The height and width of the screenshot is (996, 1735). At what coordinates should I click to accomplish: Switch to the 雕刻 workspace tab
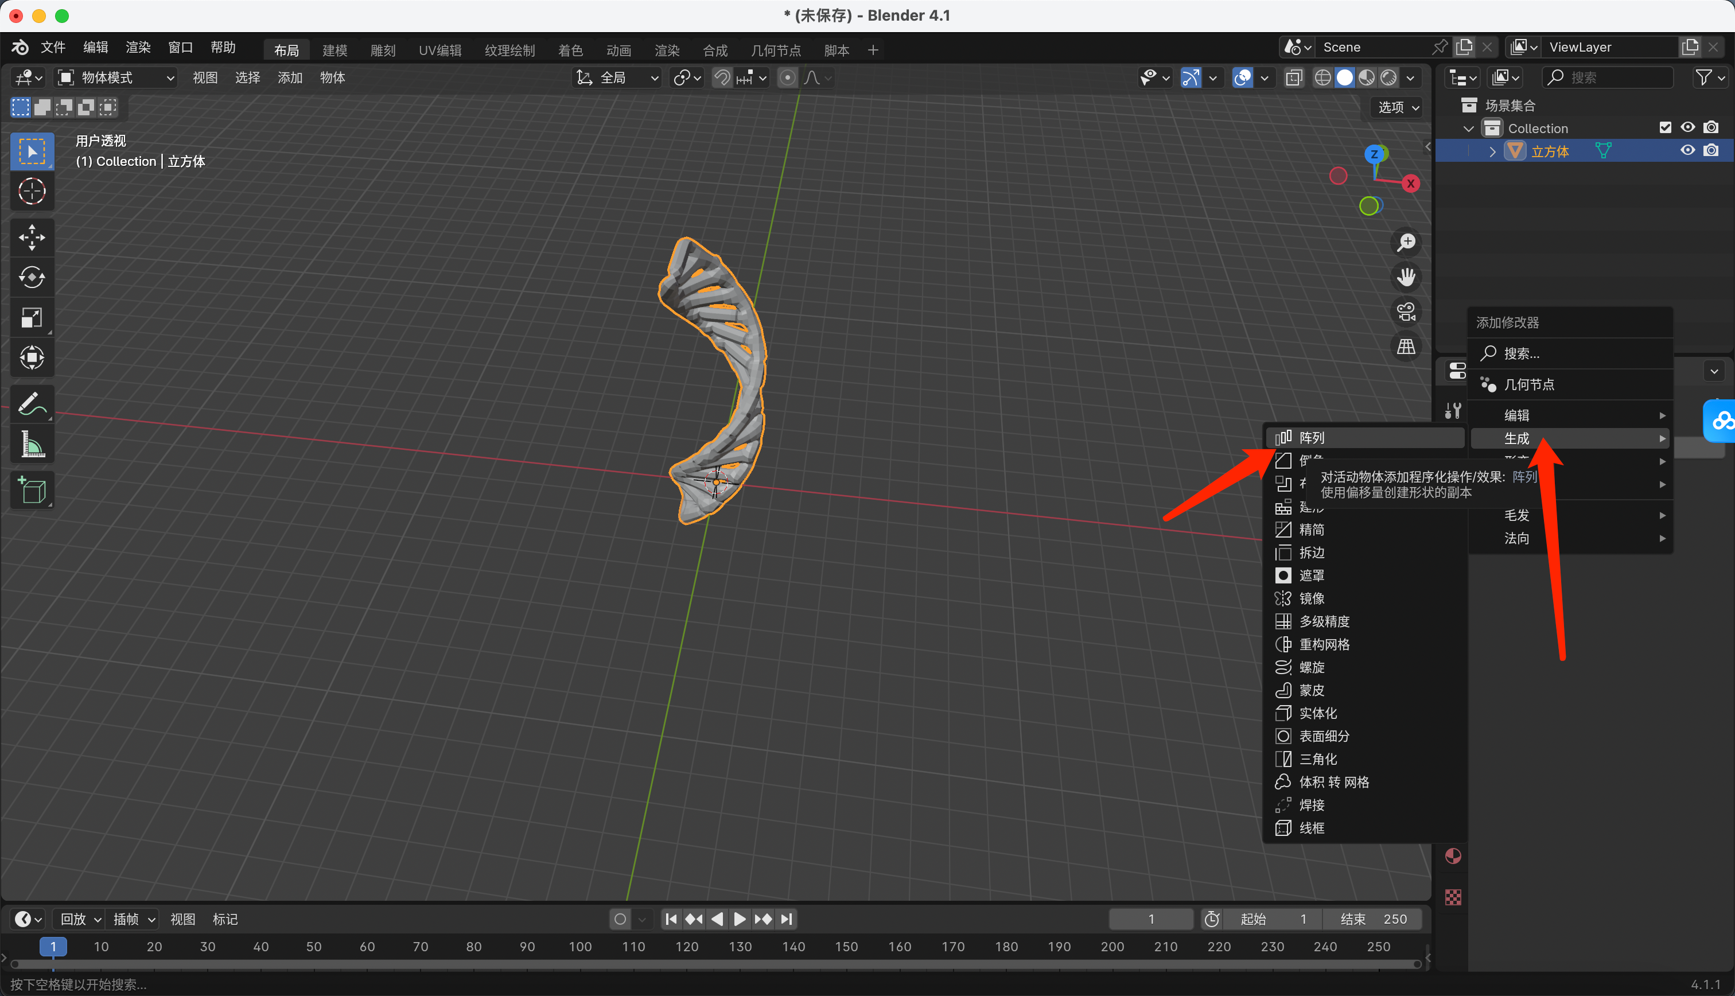click(382, 50)
